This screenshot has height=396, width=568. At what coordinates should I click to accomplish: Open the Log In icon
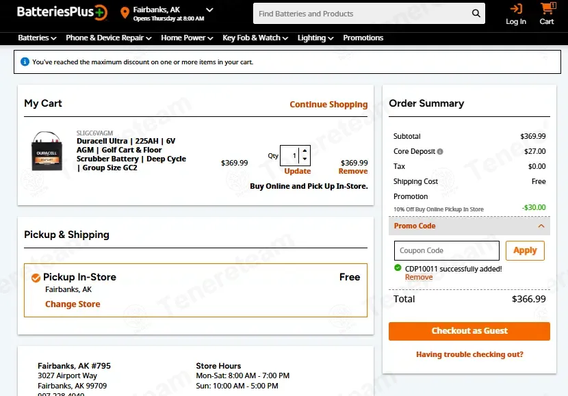tap(516, 14)
